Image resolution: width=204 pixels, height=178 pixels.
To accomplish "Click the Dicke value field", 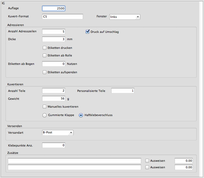I will tap(54, 39).
